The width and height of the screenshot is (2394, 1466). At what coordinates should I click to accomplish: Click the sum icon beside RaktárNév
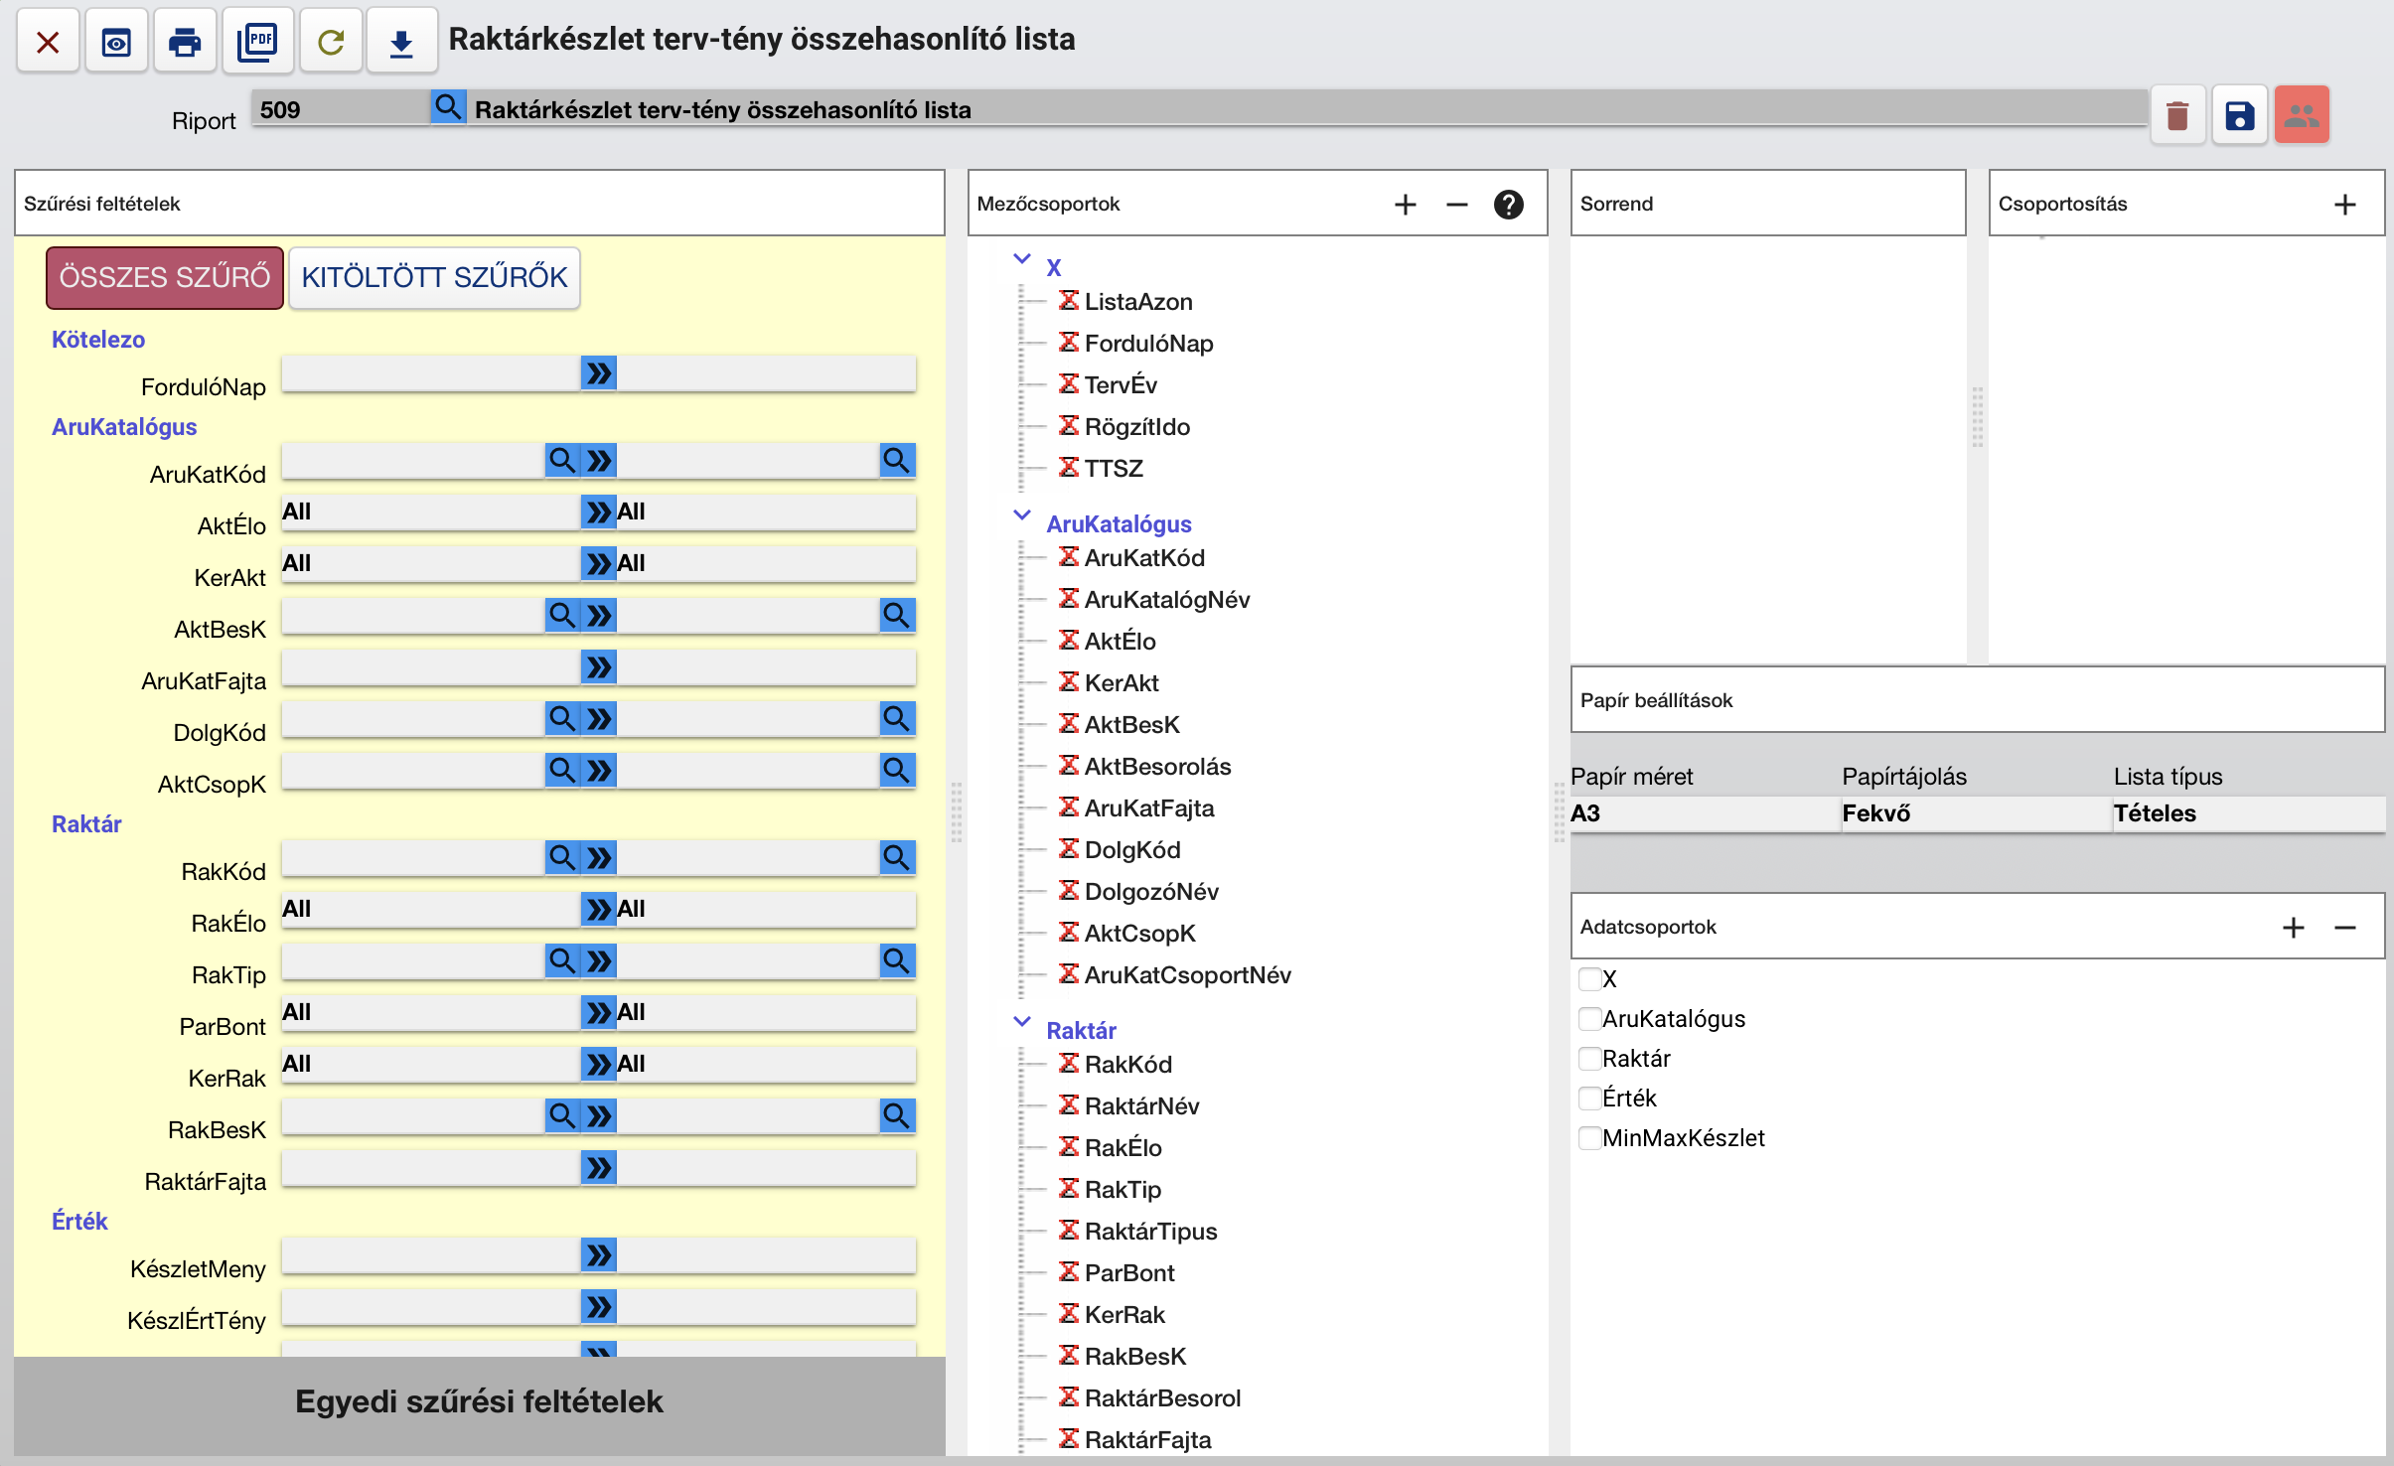(1069, 1104)
